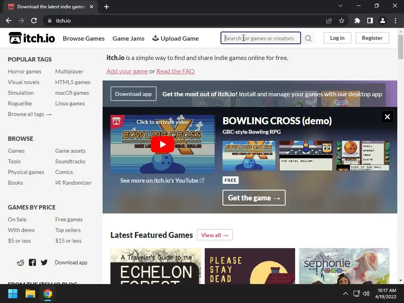Click the Add your game link
The height and width of the screenshot is (303, 404).
(x=127, y=71)
